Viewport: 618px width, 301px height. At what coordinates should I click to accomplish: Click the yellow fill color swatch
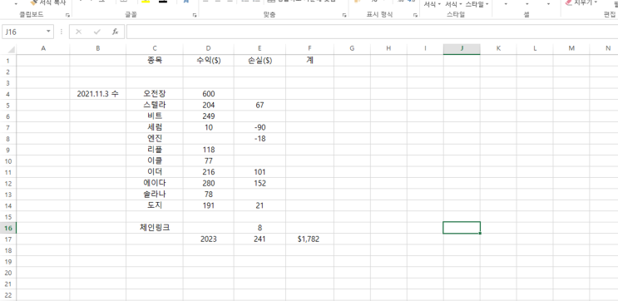tap(146, 2)
